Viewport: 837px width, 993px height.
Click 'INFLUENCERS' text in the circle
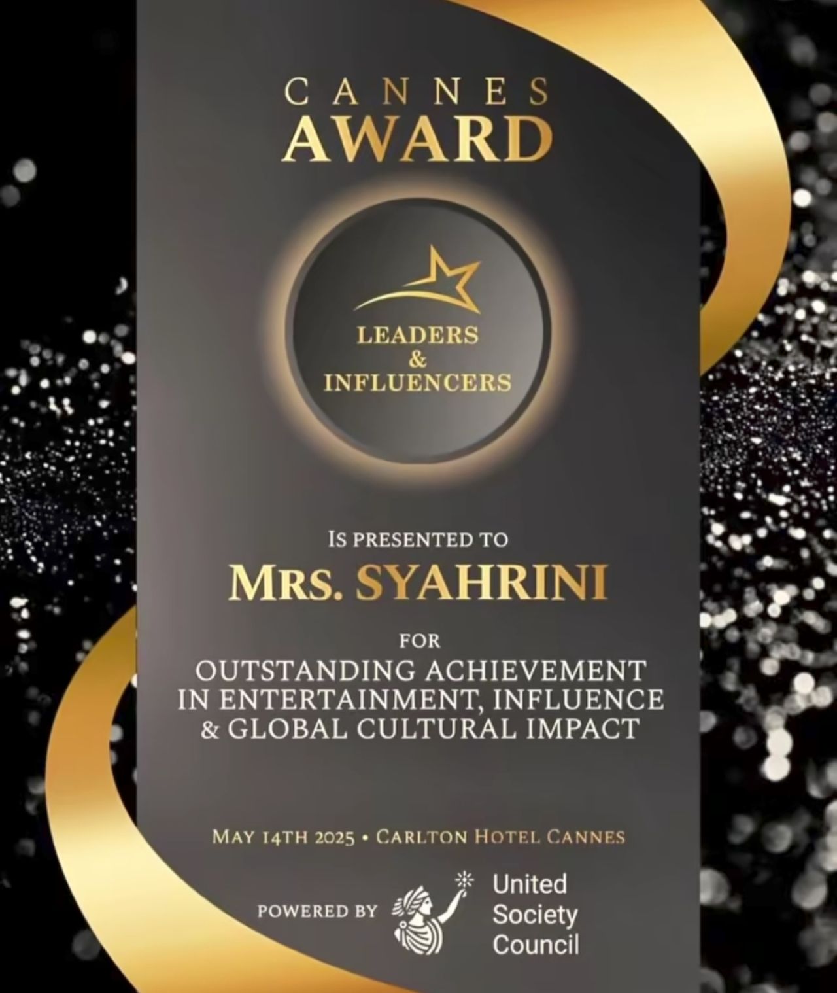[x=418, y=382]
